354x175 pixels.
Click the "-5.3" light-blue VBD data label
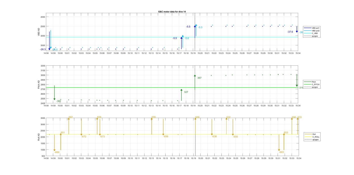pos(200,28)
